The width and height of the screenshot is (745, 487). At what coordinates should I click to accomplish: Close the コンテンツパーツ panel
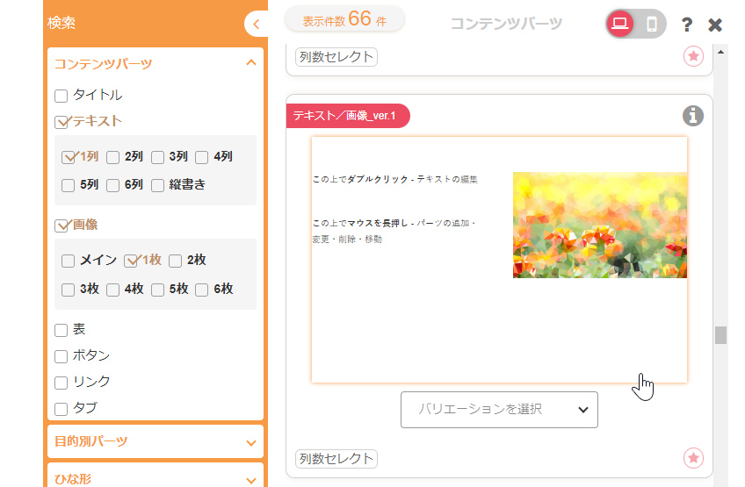pyautogui.click(x=715, y=25)
